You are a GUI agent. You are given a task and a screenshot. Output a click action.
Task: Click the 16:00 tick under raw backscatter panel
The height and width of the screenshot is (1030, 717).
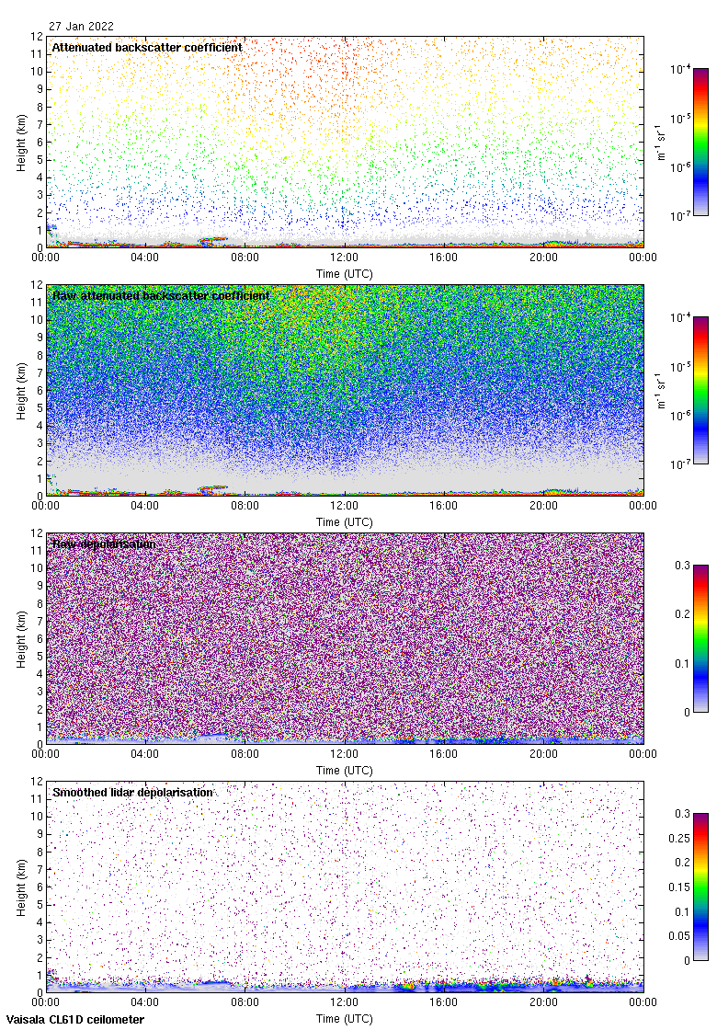click(444, 507)
